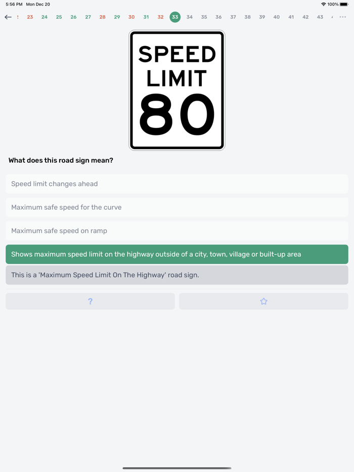Tap the selected green answer option
This screenshot has height=472, width=354.
coord(176,254)
